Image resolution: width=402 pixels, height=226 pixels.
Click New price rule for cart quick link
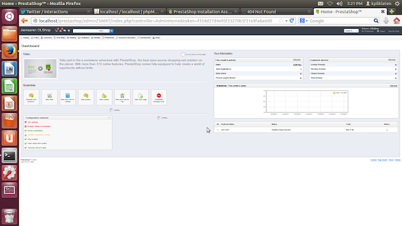click(122, 97)
